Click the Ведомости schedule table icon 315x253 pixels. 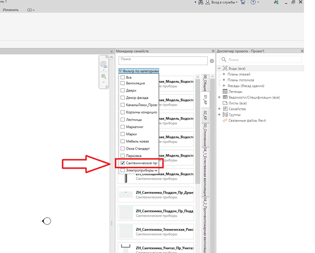[225, 97]
